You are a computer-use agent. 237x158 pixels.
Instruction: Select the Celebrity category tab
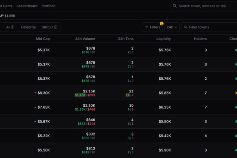(x=28, y=27)
